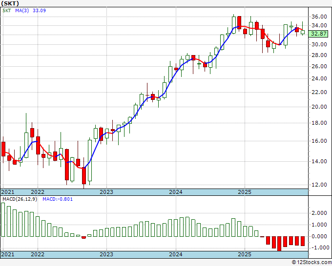This screenshot has height=266, width=332.
Task: Click 2024 on the price chart timeline
Action: [176, 192]
